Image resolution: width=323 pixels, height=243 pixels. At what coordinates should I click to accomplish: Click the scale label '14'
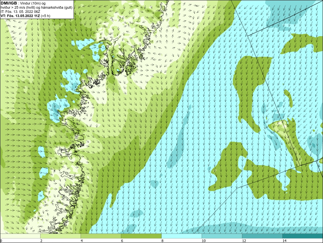284,241
